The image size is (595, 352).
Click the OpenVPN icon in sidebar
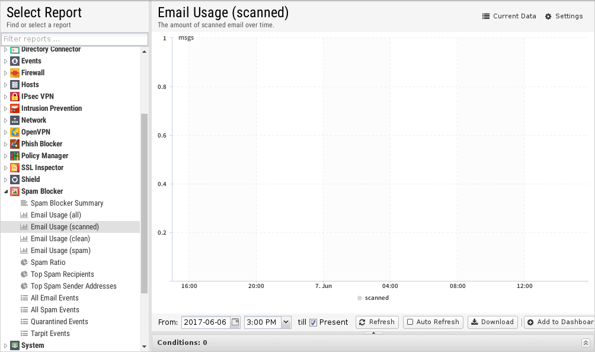pos(15,132)
